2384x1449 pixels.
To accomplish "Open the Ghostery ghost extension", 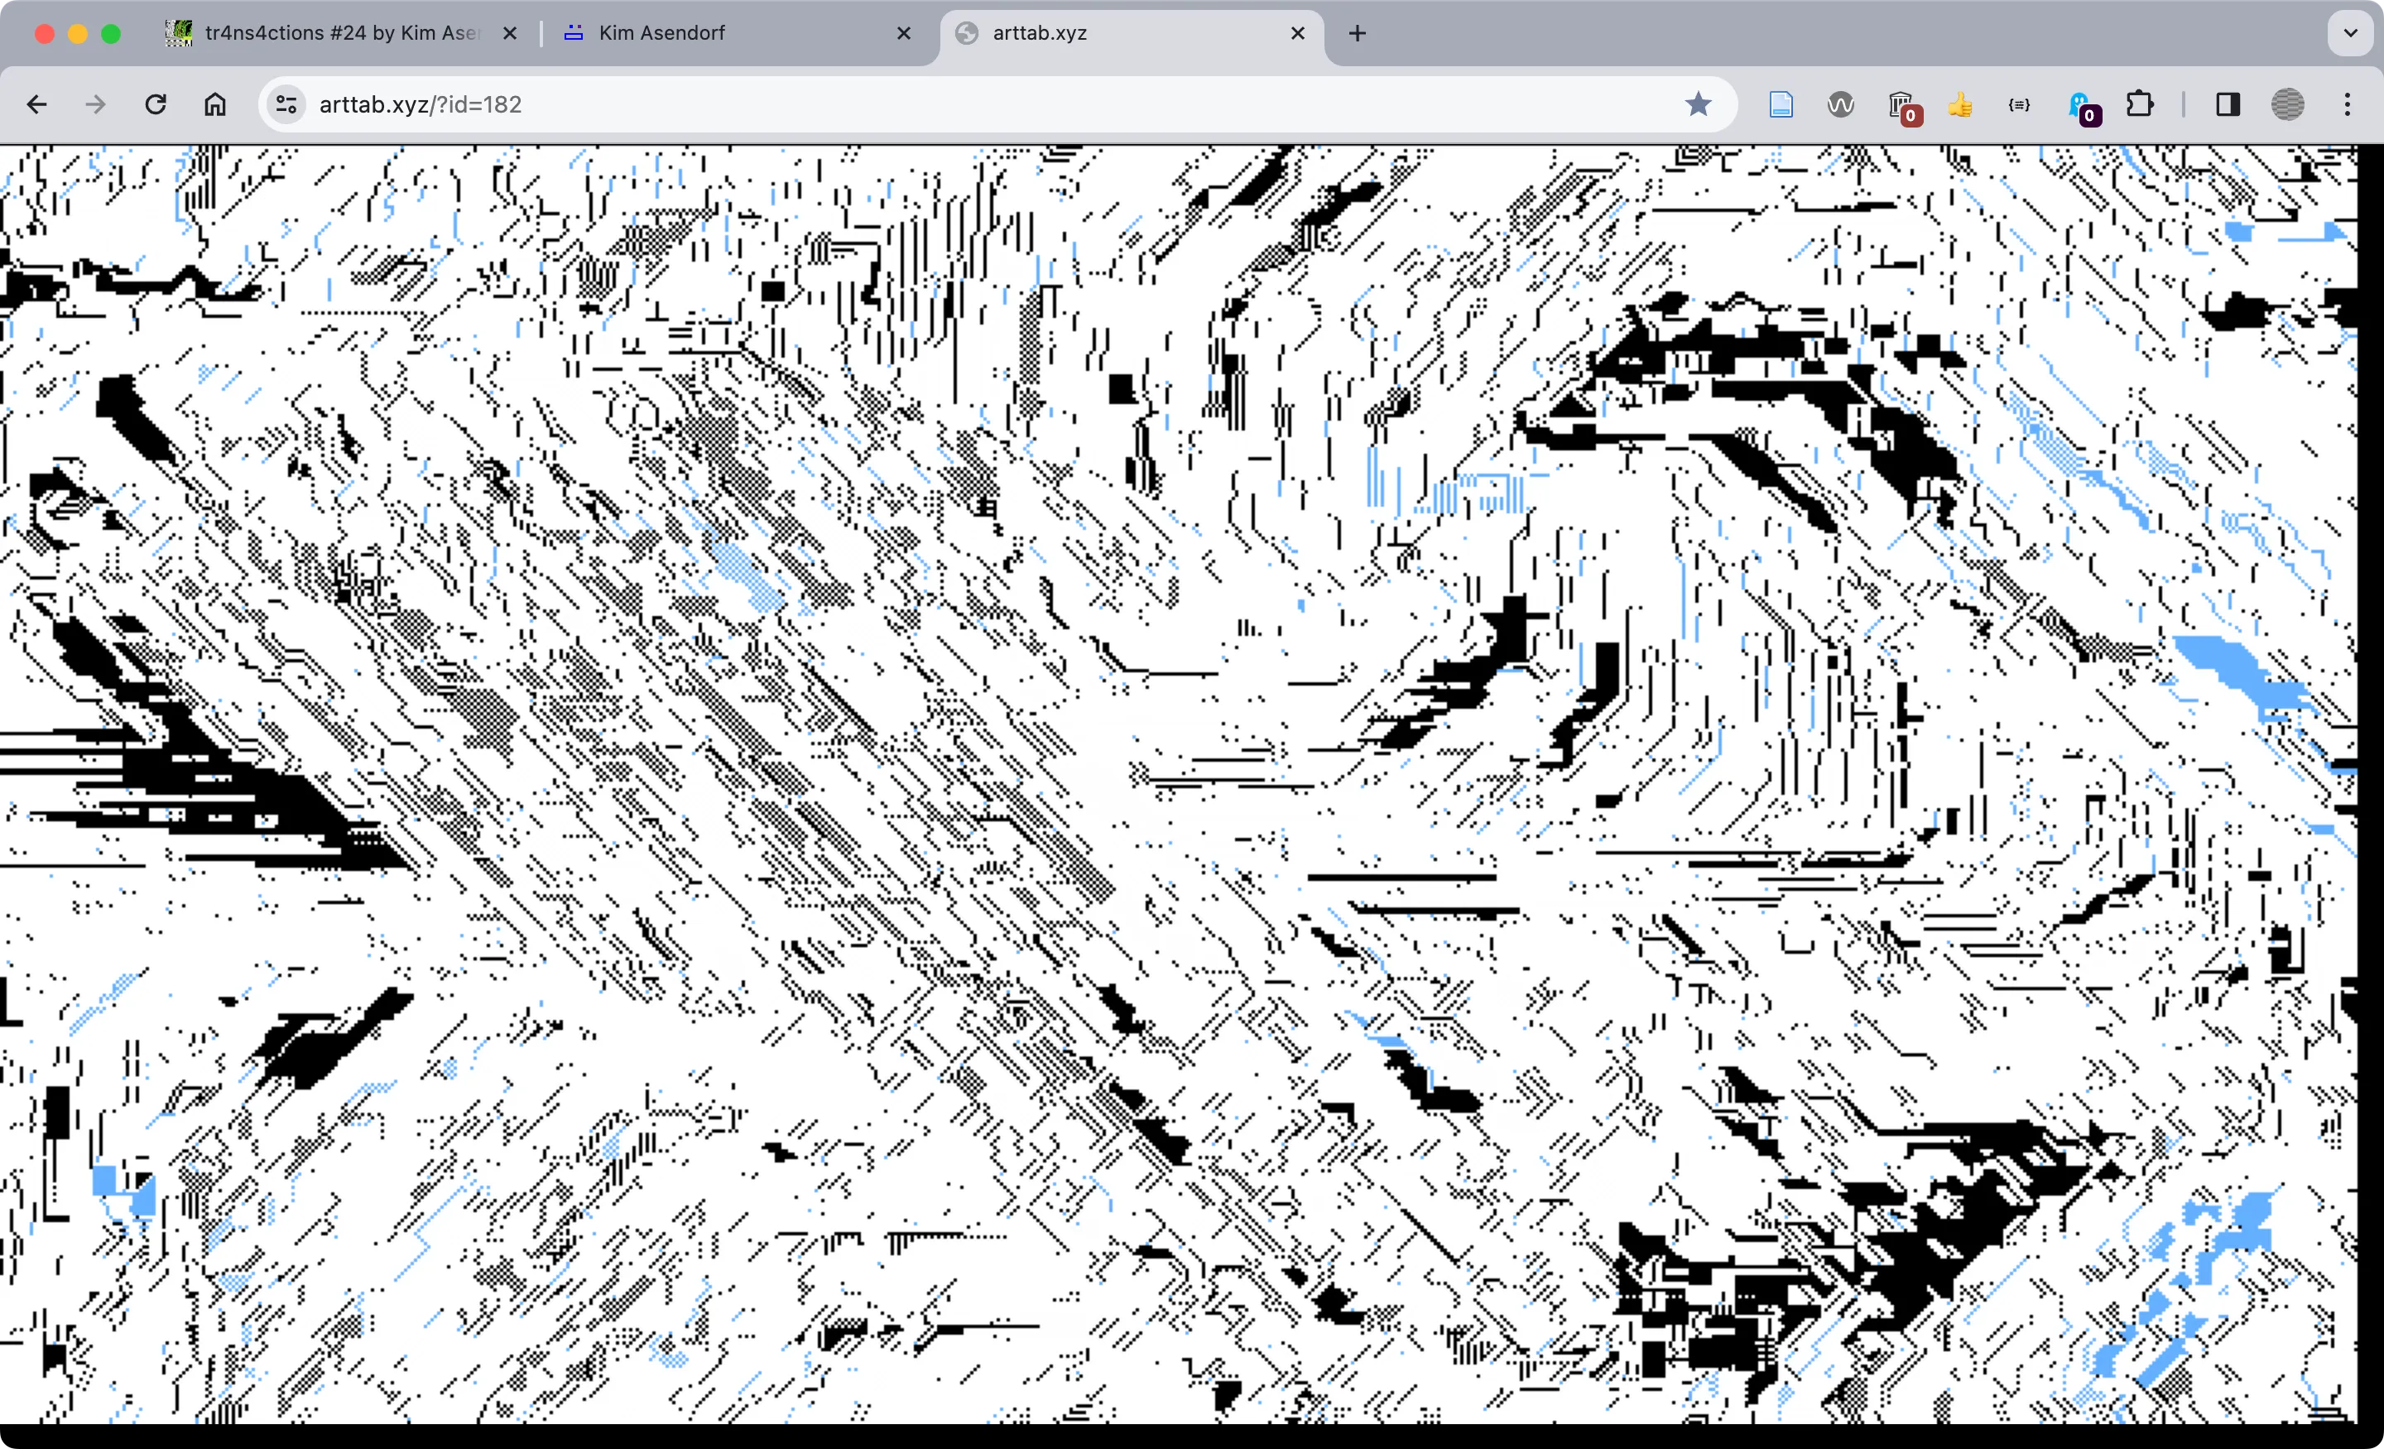I will 2079,104.
